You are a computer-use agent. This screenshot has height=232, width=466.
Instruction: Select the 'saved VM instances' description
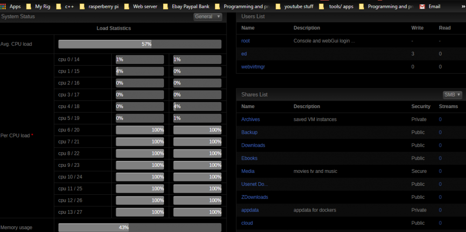click(x=315, y=119)
